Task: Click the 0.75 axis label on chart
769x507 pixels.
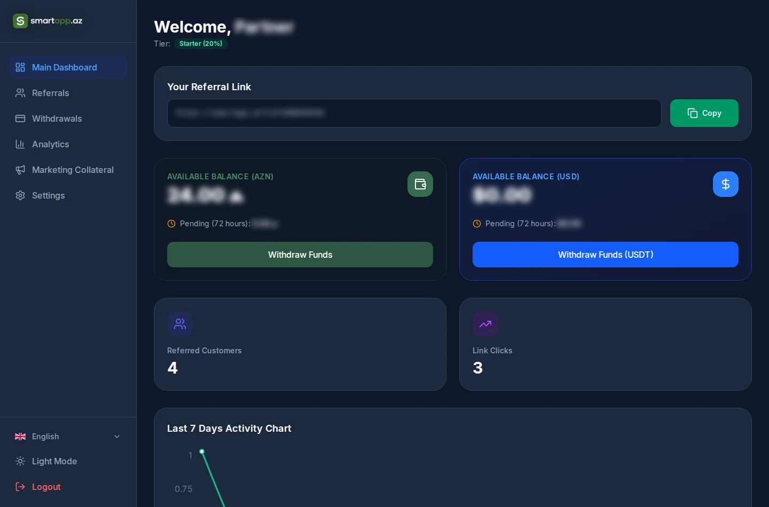Action: (x=184, y=489)
